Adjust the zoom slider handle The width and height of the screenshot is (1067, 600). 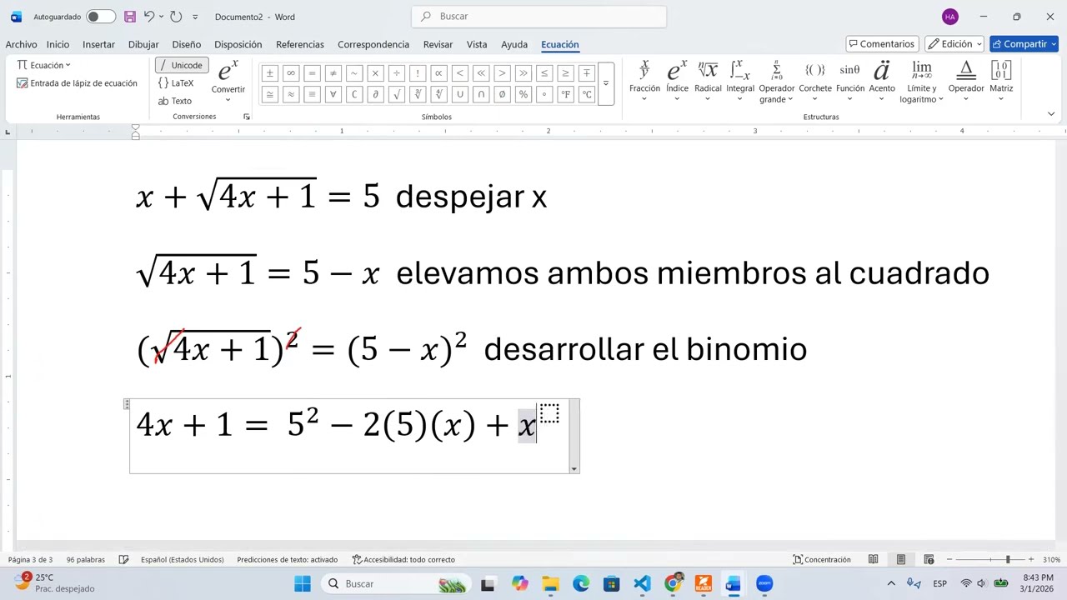[1007, 559]
